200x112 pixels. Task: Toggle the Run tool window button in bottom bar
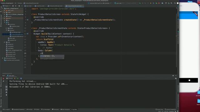pos(74,109)
